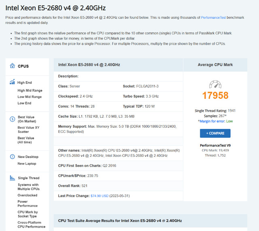Click the Margin for error link

click(x=212, y=121)
